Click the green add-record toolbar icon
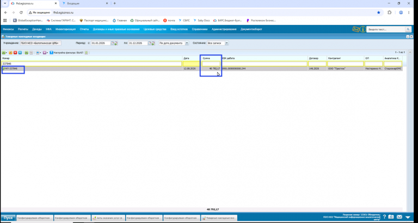Viewport: 418px width, 223px height. (3, 53)
